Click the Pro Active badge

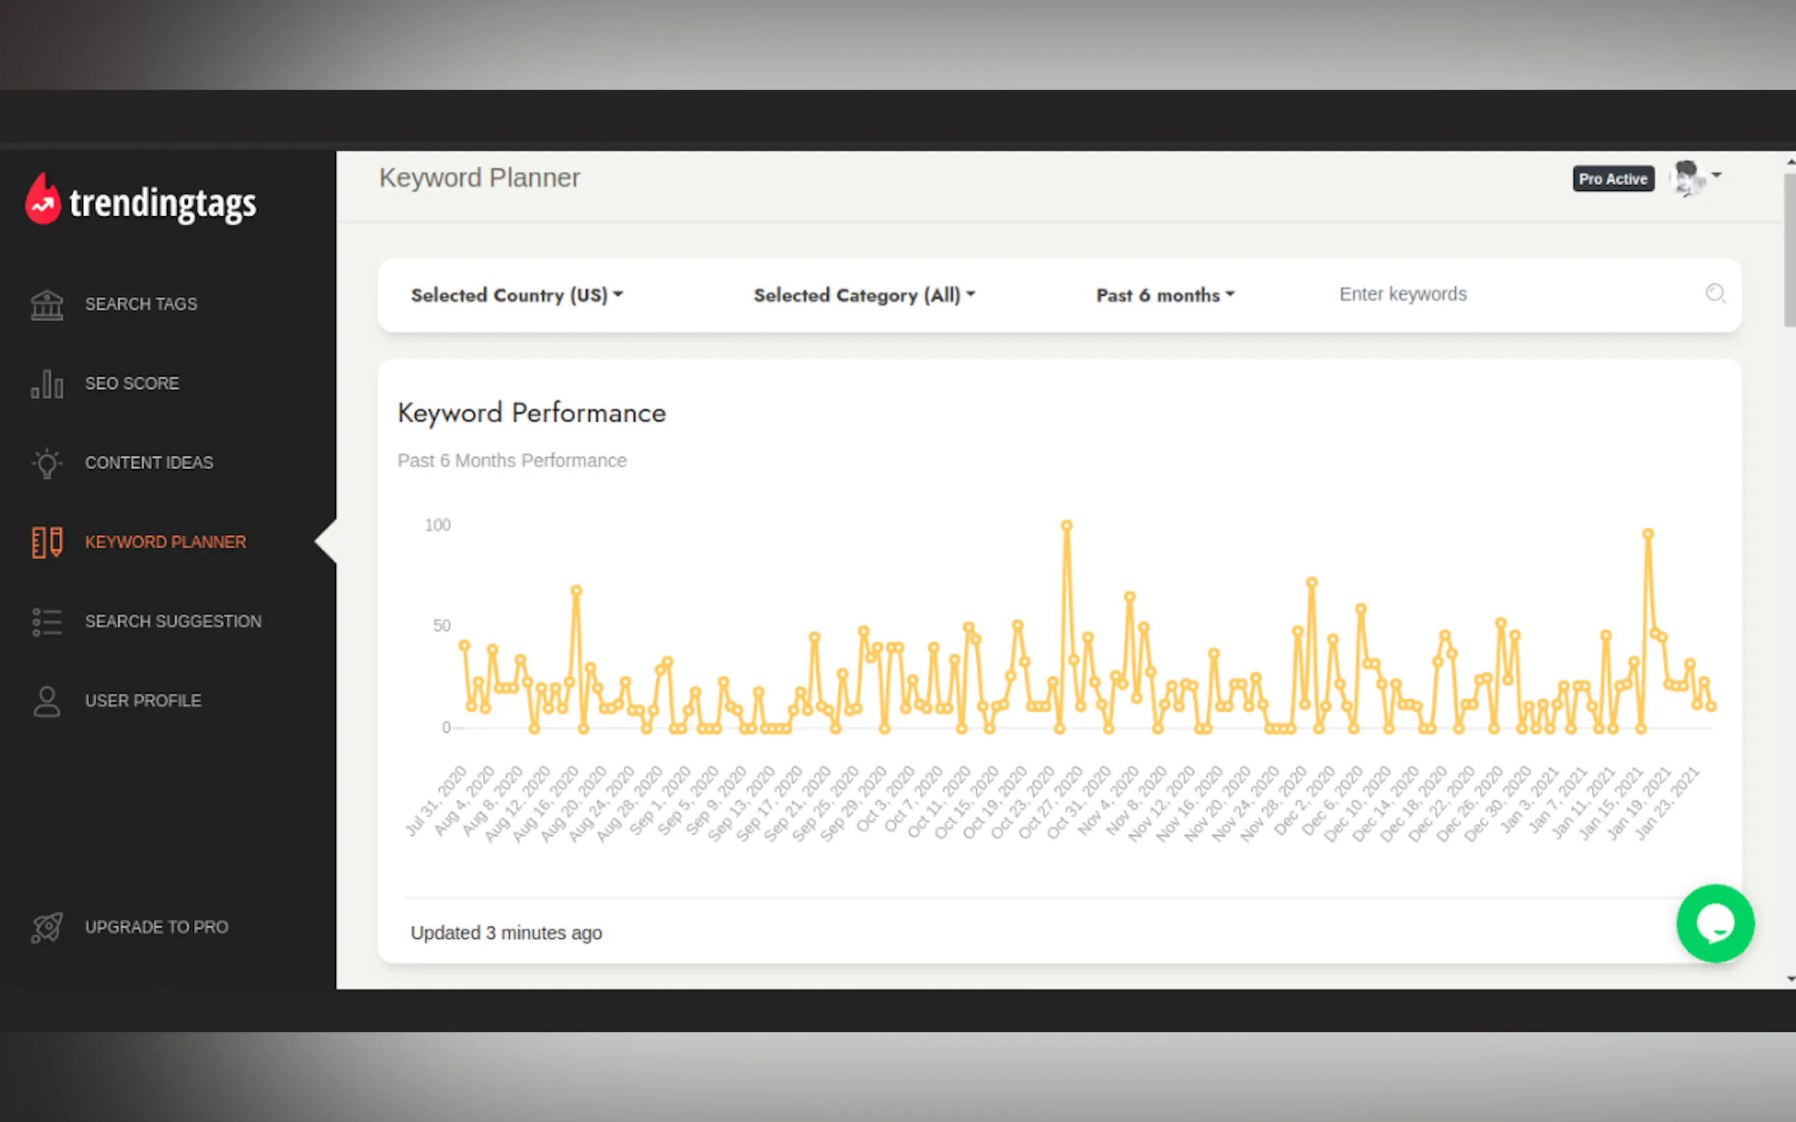[x=1613, y=179]
